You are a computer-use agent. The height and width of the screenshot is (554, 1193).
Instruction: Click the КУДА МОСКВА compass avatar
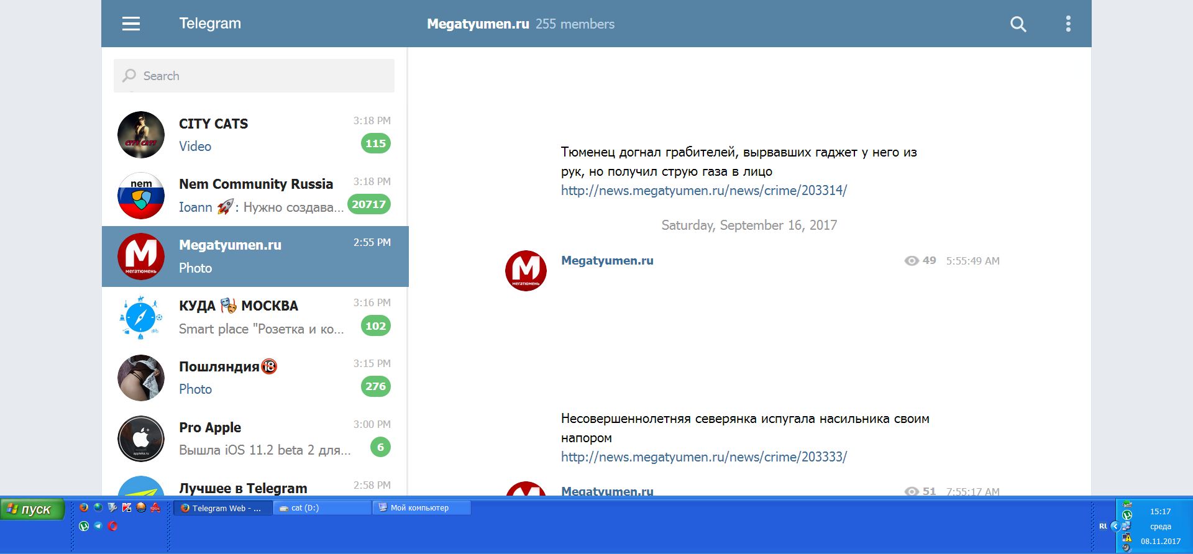(x=141, y=317)
